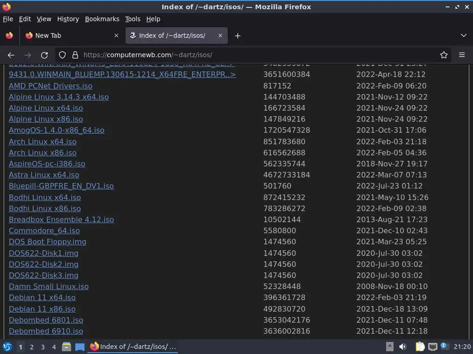Image resolution: width=473 pixels, height=354 pixels.
Task: Select virtual desktop 1
Action: pyautogui.click(x=20, y=347)
